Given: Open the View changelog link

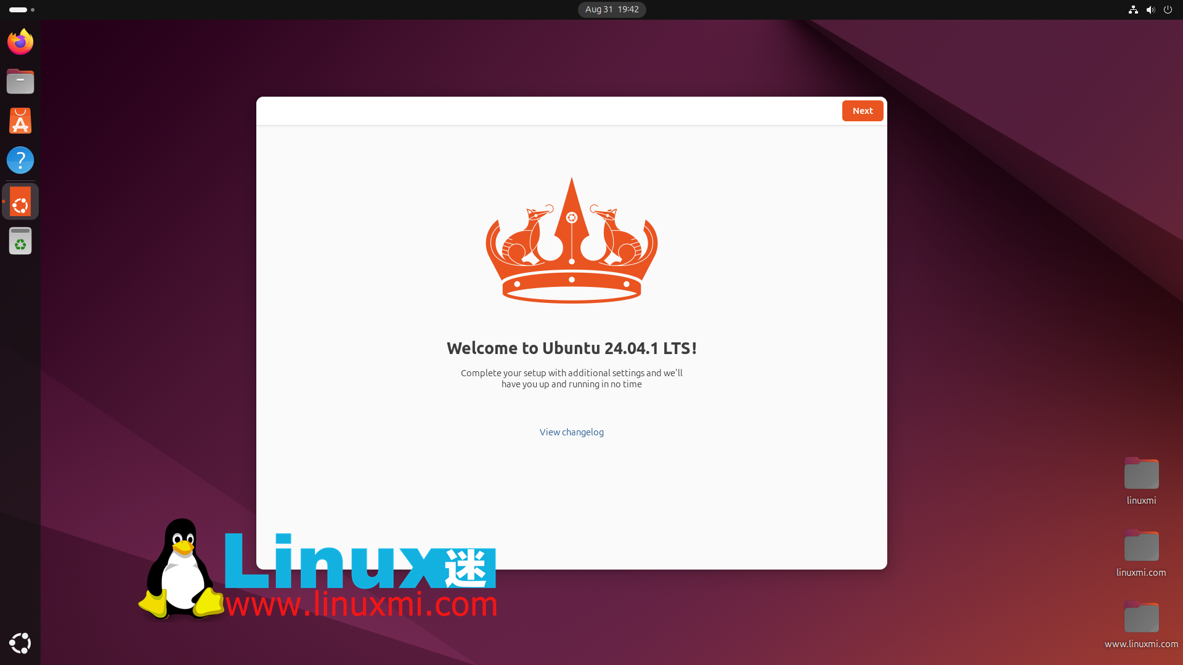Looking at the screenshot, I should tap(572, 432).
